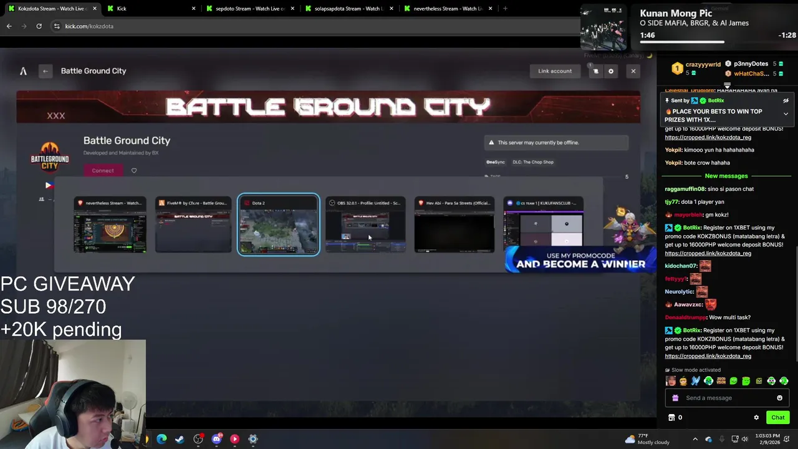Favorite Battle Ground City with the heart icon
The image size is (798, 449).
pyautogui.click(x=133, y=170)
